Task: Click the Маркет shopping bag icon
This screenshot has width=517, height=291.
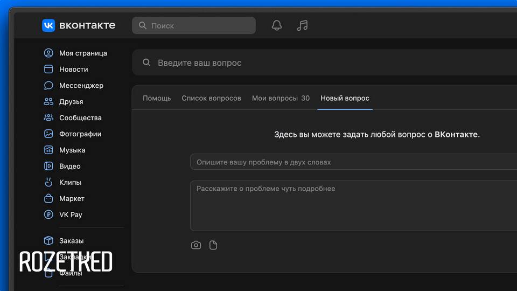Action: pos(48,198)
